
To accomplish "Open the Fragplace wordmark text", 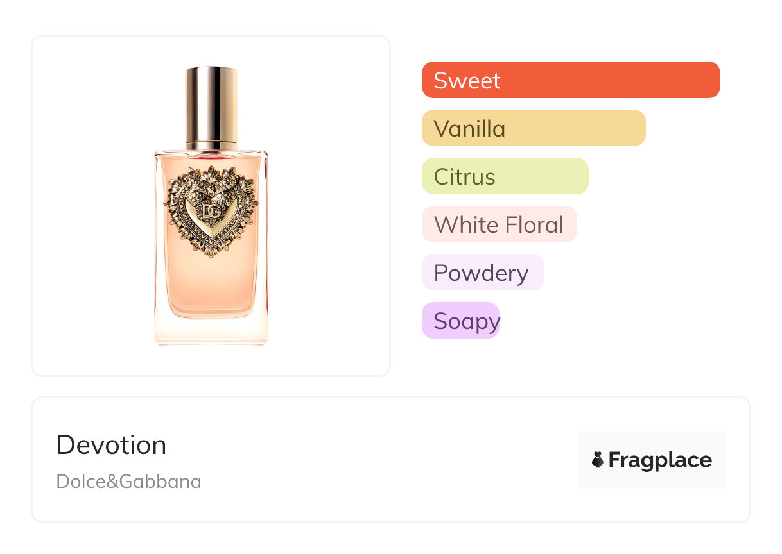I will [x=660, y=460].
